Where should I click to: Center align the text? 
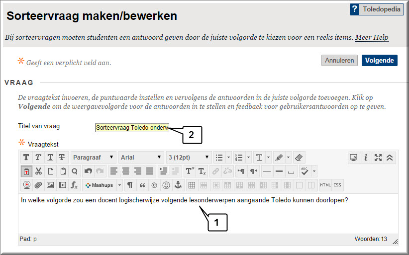pos(126,171)
